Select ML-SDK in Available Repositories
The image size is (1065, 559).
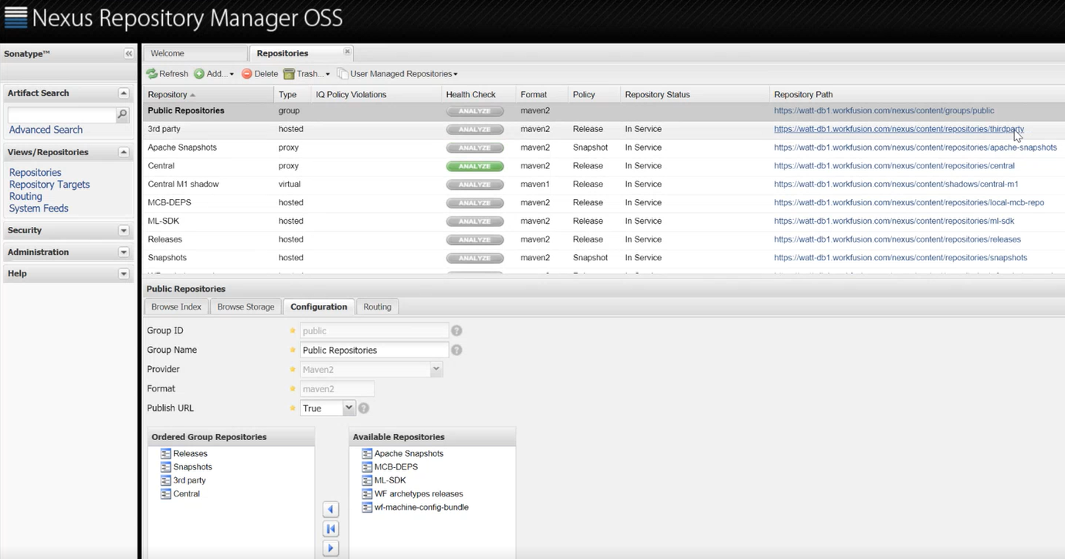click(390, 480)
